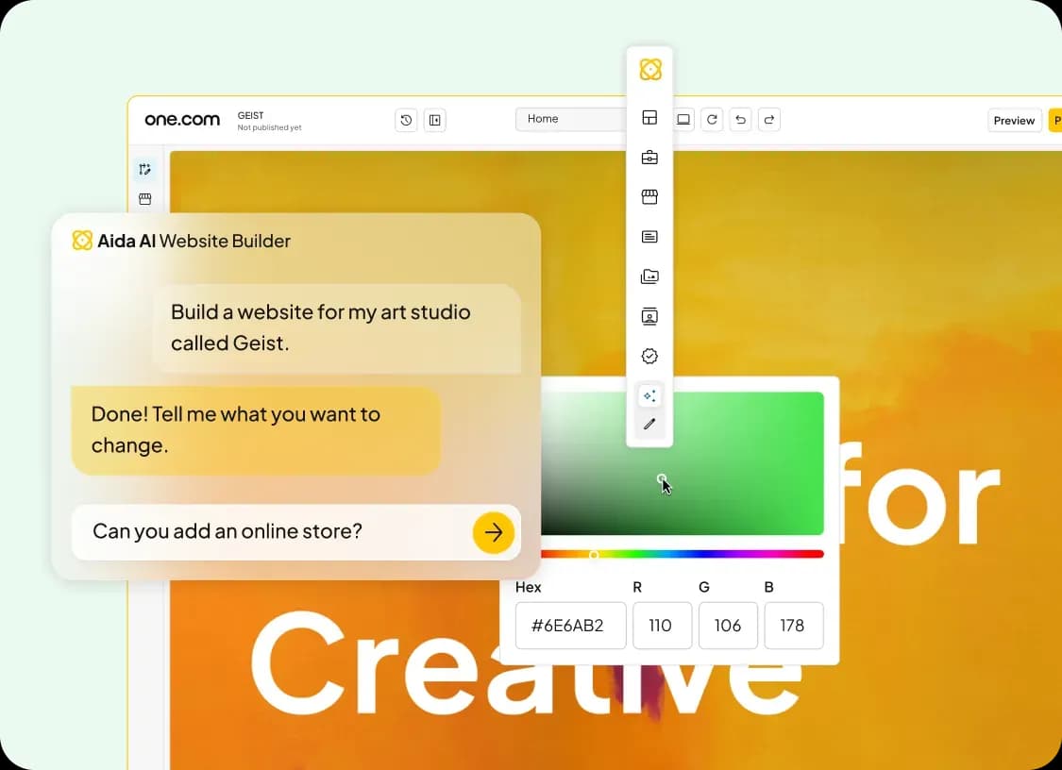The width and height of the screenshot is (1062, 770).
Task: Open the online store icon in floating toolbar
Action: (x=649, y=197)
